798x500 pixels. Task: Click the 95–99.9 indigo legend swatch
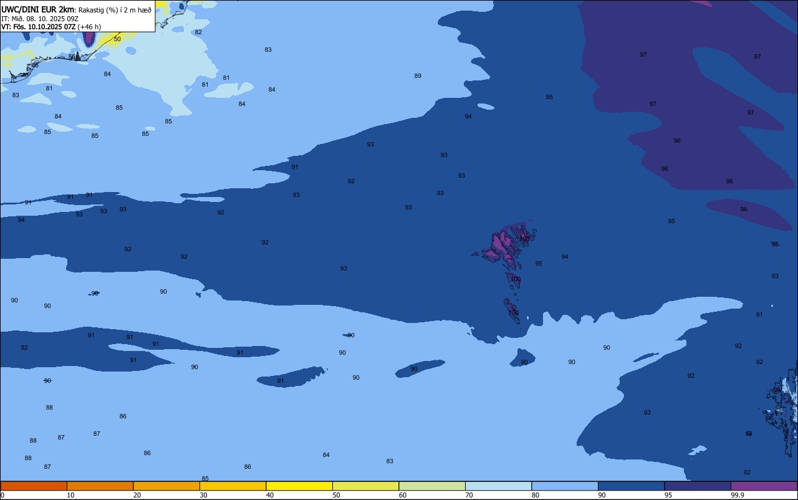point(698,486)
